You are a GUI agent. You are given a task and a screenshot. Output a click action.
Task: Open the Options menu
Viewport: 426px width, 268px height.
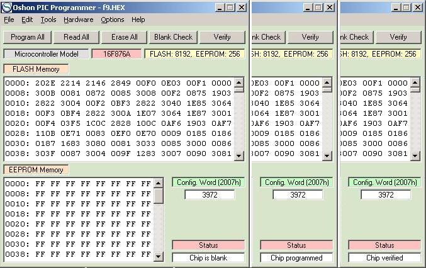click(113, 20)
